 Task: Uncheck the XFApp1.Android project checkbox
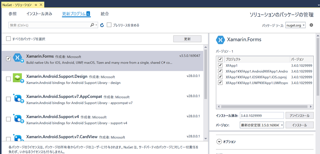(220, 71)
